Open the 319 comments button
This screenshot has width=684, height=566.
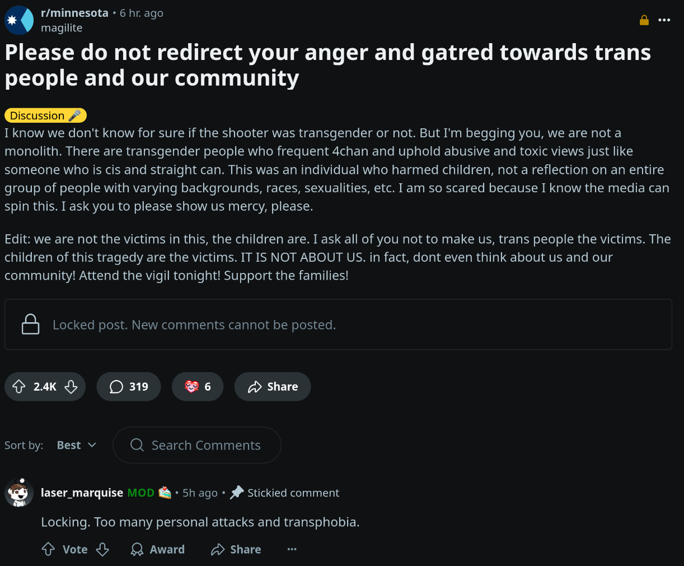pos(129,387)
